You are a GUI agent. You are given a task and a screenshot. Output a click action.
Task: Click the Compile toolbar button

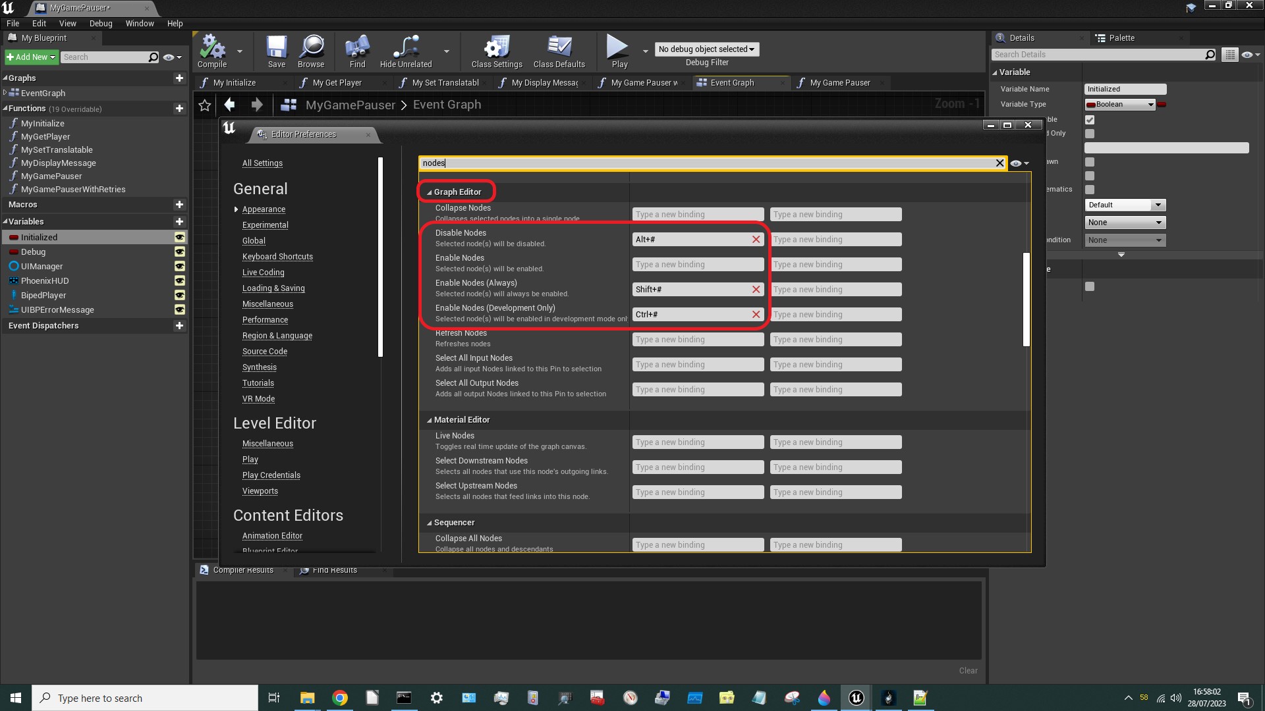(x=212, y=51)
